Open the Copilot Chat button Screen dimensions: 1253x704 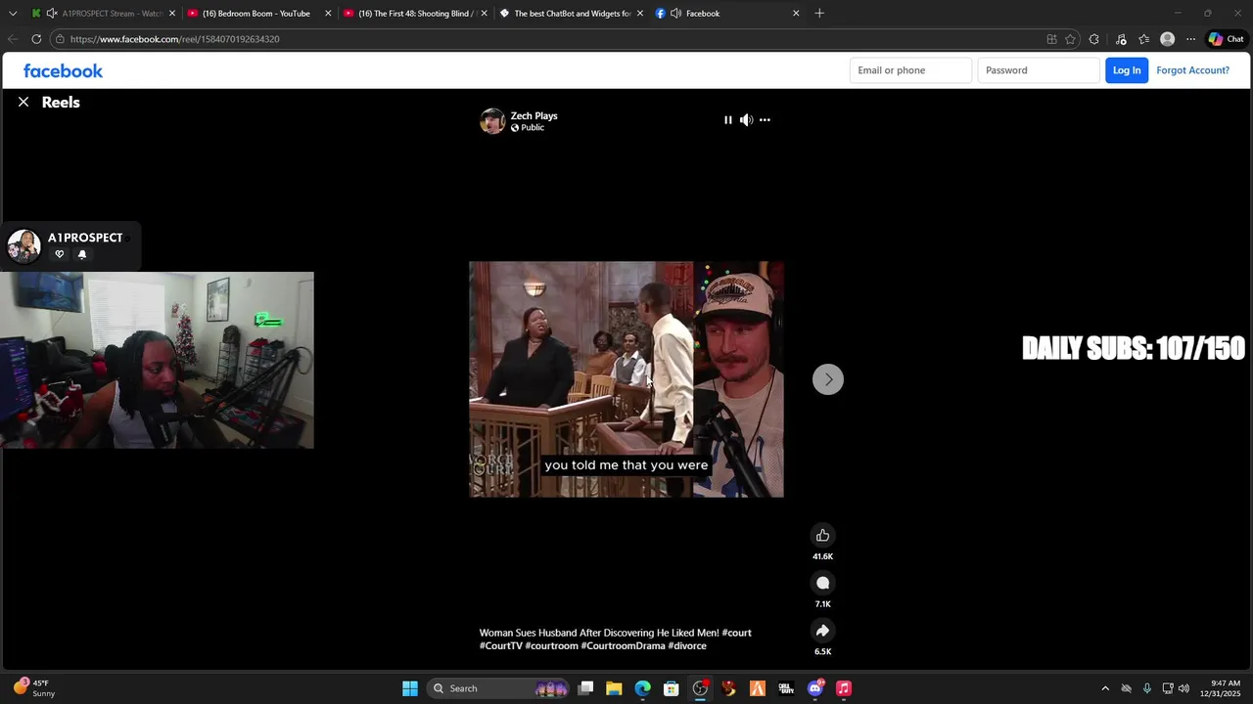(1226, 39)
